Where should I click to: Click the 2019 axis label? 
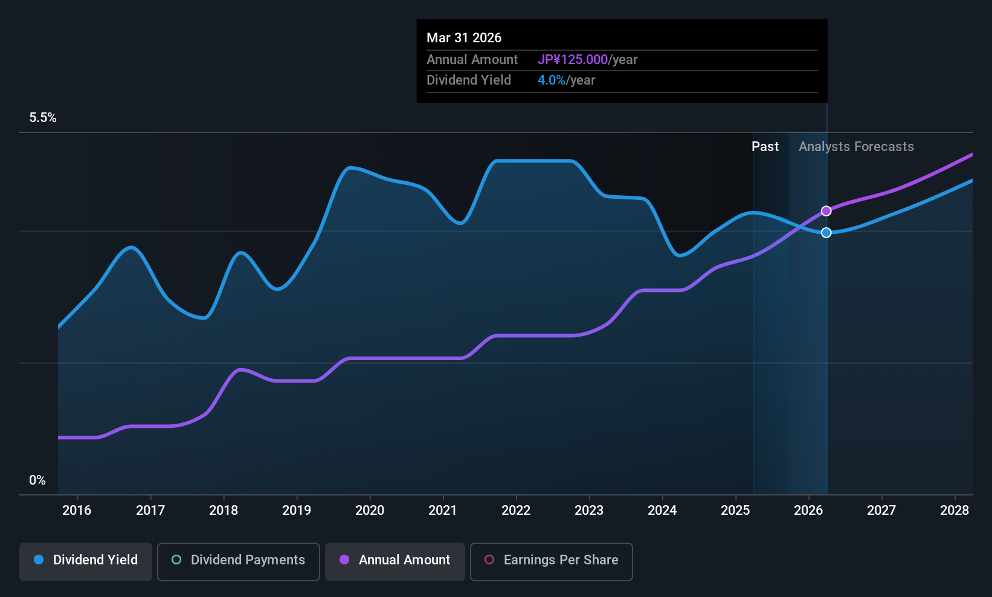297,511
